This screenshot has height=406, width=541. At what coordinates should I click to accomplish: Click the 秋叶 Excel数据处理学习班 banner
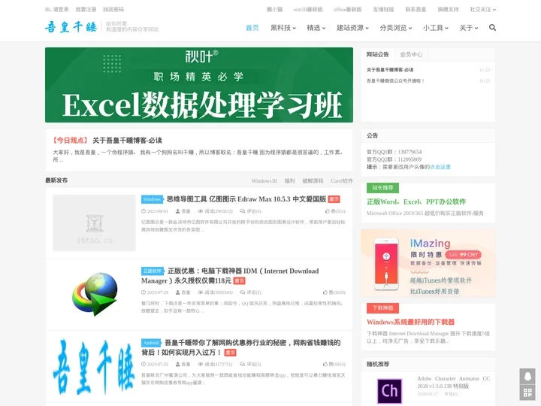point(199,85)
